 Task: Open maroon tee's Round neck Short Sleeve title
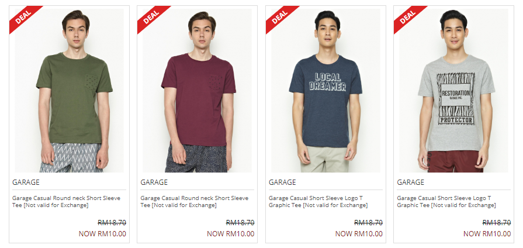pos(195,202)
